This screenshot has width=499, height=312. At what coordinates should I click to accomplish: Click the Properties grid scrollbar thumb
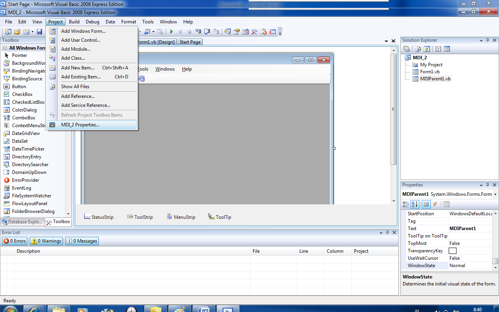coord(495,261)
